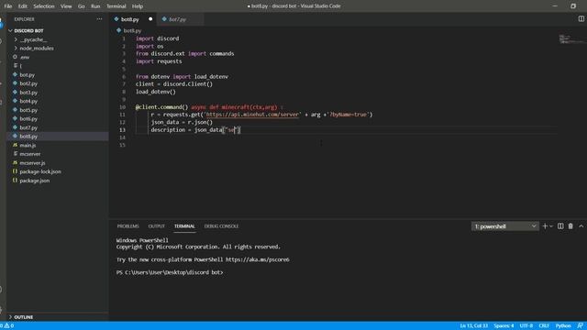Open package-lock.json in the explorer

[x=40, y=171]
